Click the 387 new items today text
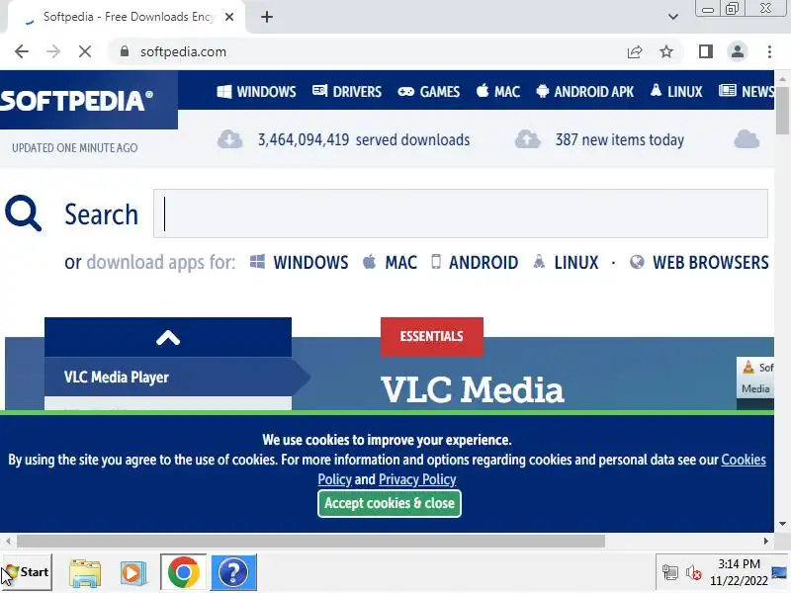The width and height of the screenshot is (791, 593). (x=620, y=139)
